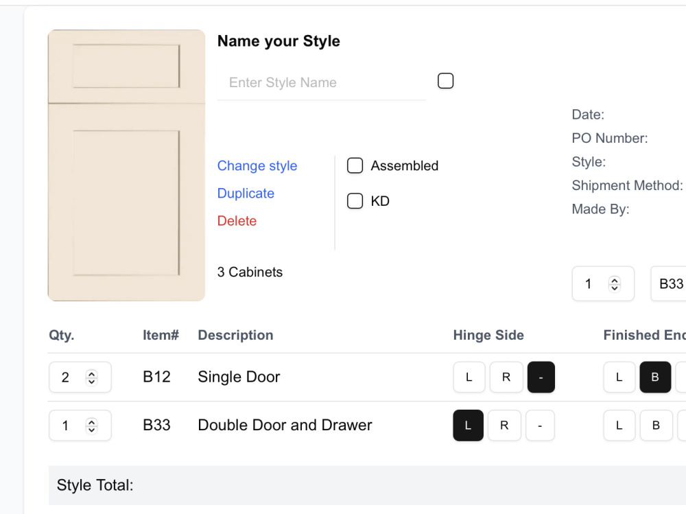The image size is (686, 514).
Task: Click quantity stepper arrows for B12 row
Action: 91,377
